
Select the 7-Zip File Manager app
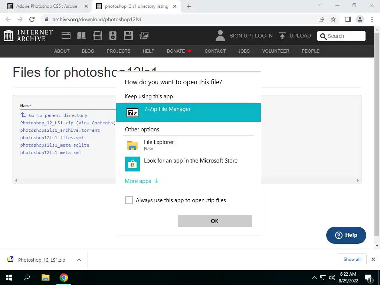point(188,112)
